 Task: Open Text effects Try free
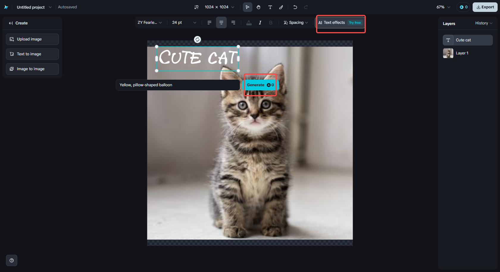[x=340, y=23]
